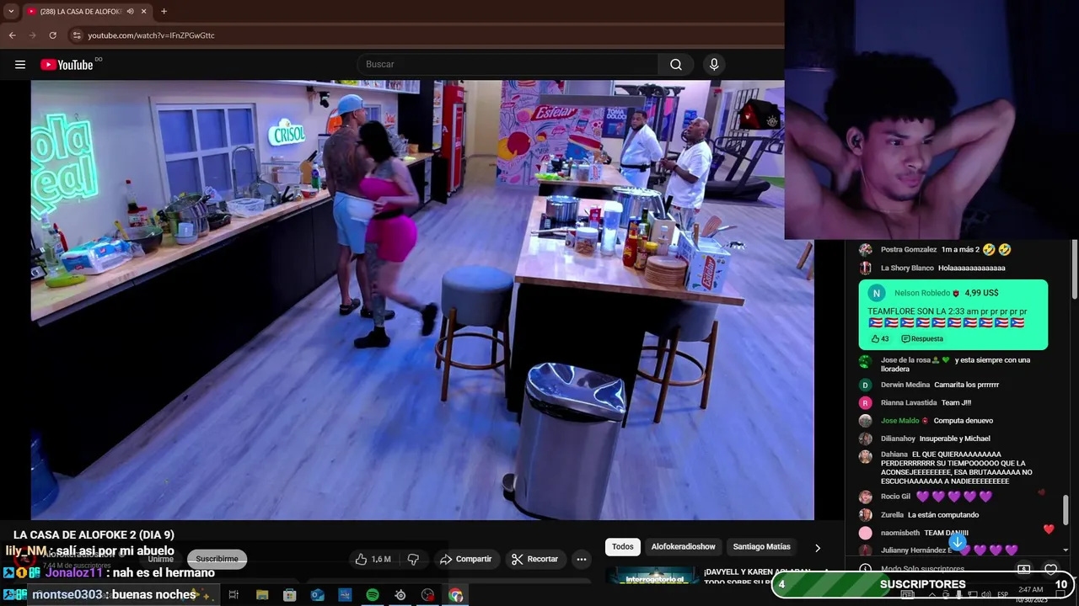1079x606 pixels.
Task: Open the YouTube hamburger guide menu
Action: (20, 65)
